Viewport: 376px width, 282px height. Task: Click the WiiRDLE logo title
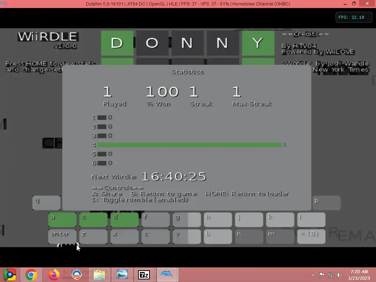point(48,37)
